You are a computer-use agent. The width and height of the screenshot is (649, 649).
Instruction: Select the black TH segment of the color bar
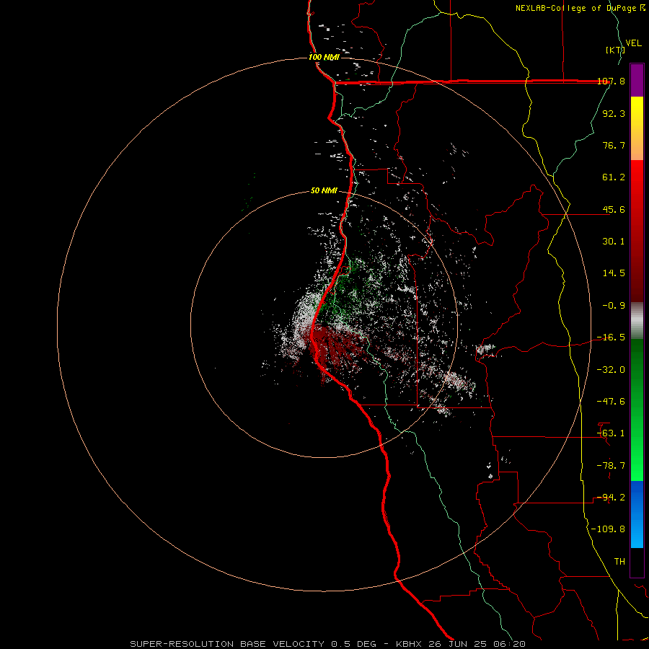tap(637, 562)
